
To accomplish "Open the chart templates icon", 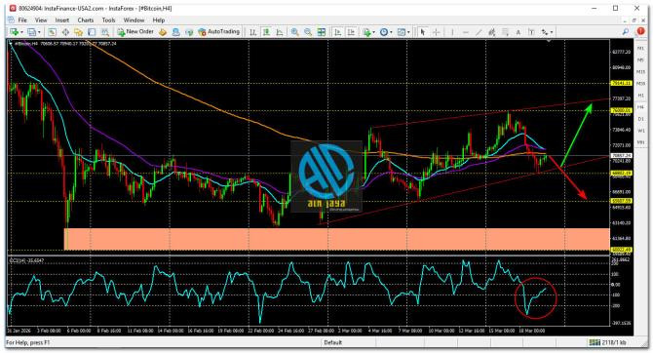I will pos(402,32).
